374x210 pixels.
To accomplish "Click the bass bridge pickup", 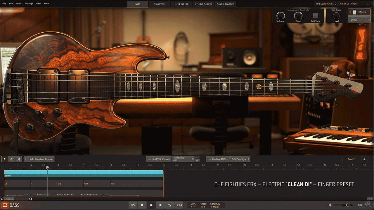I will click(x=48, y=86).
